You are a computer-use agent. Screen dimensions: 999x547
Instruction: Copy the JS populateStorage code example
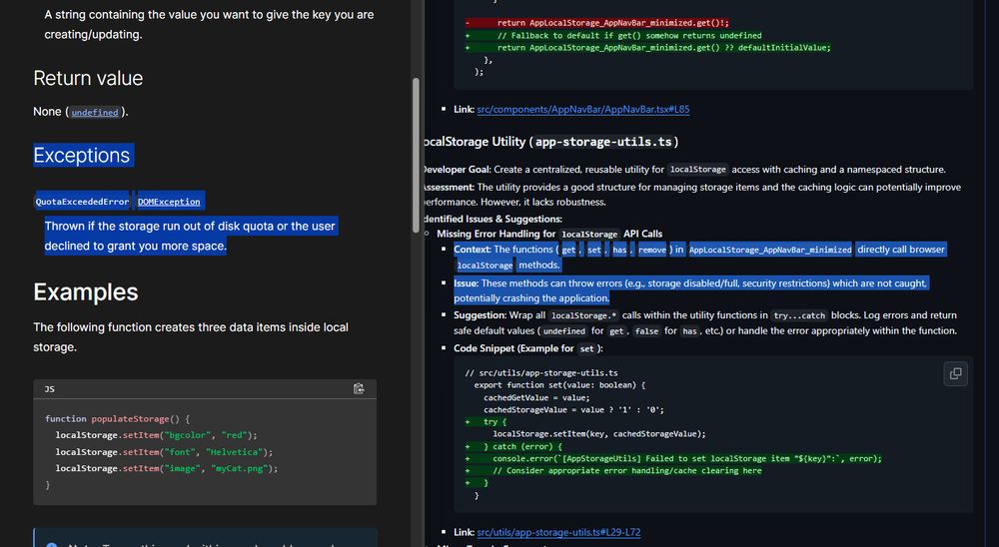click(359, 388)
